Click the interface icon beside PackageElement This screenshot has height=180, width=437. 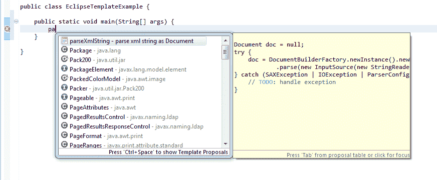[x=65, y=69]
